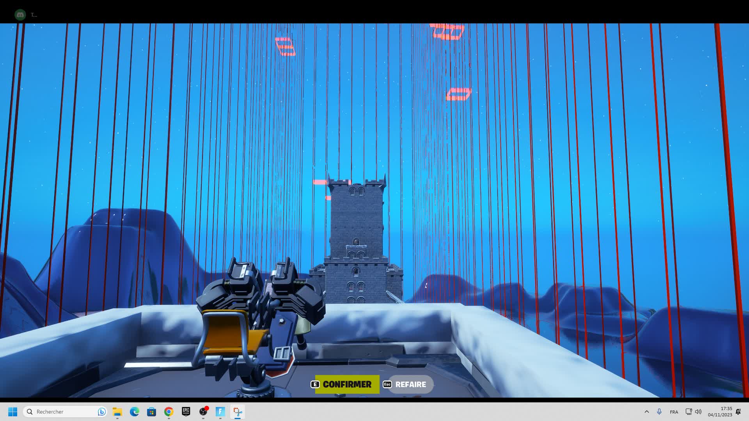This screenshot has height=421, width=749.
Task: Launch Microsoft Edge from the taskbar
Action: pos(135,412)
